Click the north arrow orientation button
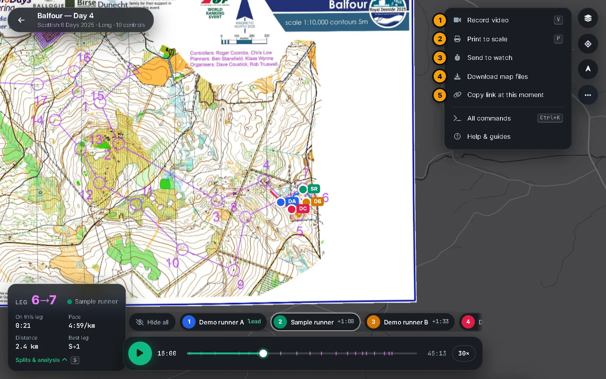Screen dimensions: 606x379 (588, 69)
